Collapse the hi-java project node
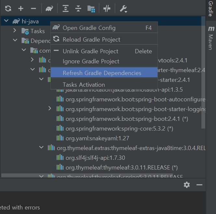 tap(6, 21)
